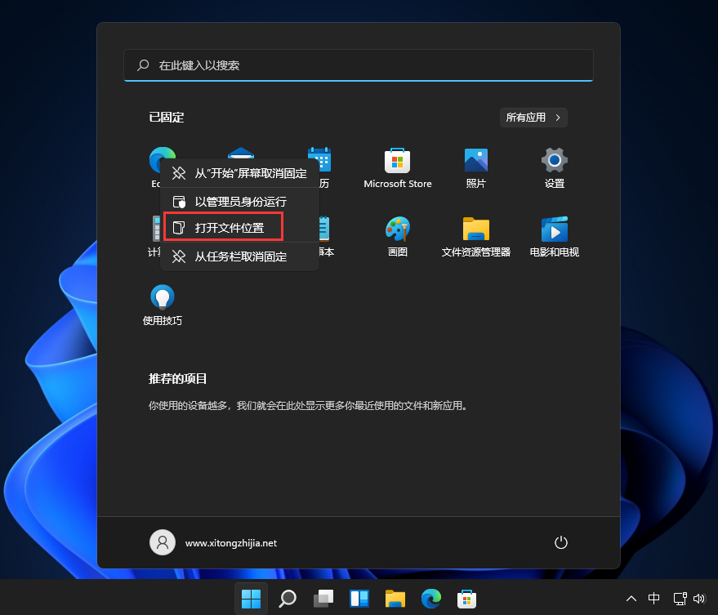The height and width of the screenshot is (615, 718).
Task: Launch the 电影和电视 app
Action: (x=555, y=230)
